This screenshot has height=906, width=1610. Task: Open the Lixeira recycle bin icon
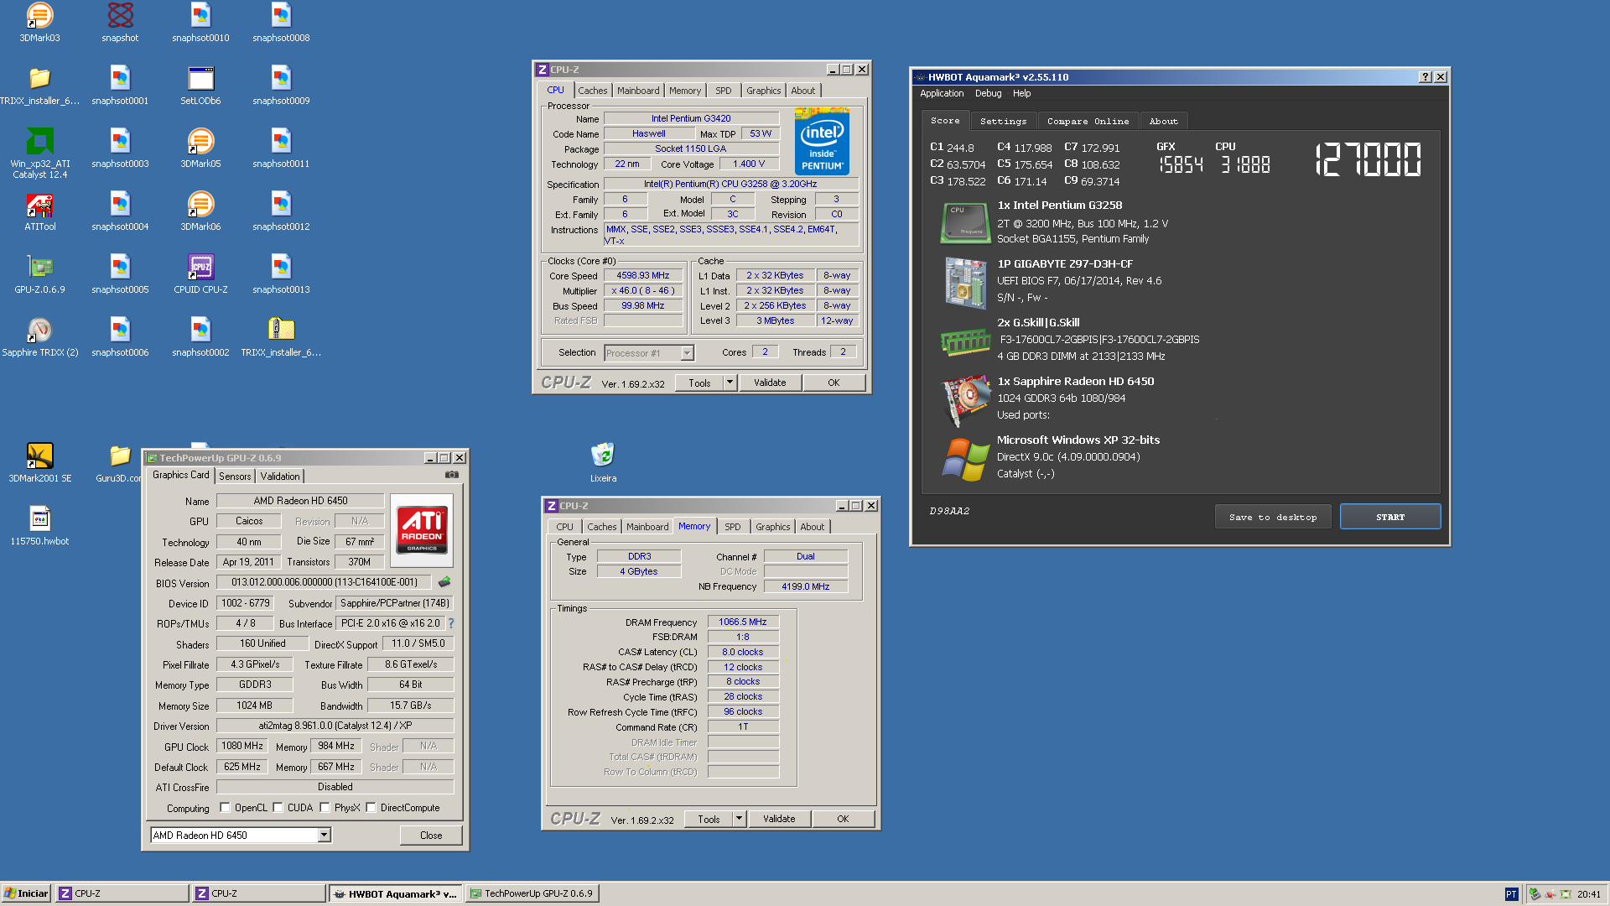coord(603,456)
